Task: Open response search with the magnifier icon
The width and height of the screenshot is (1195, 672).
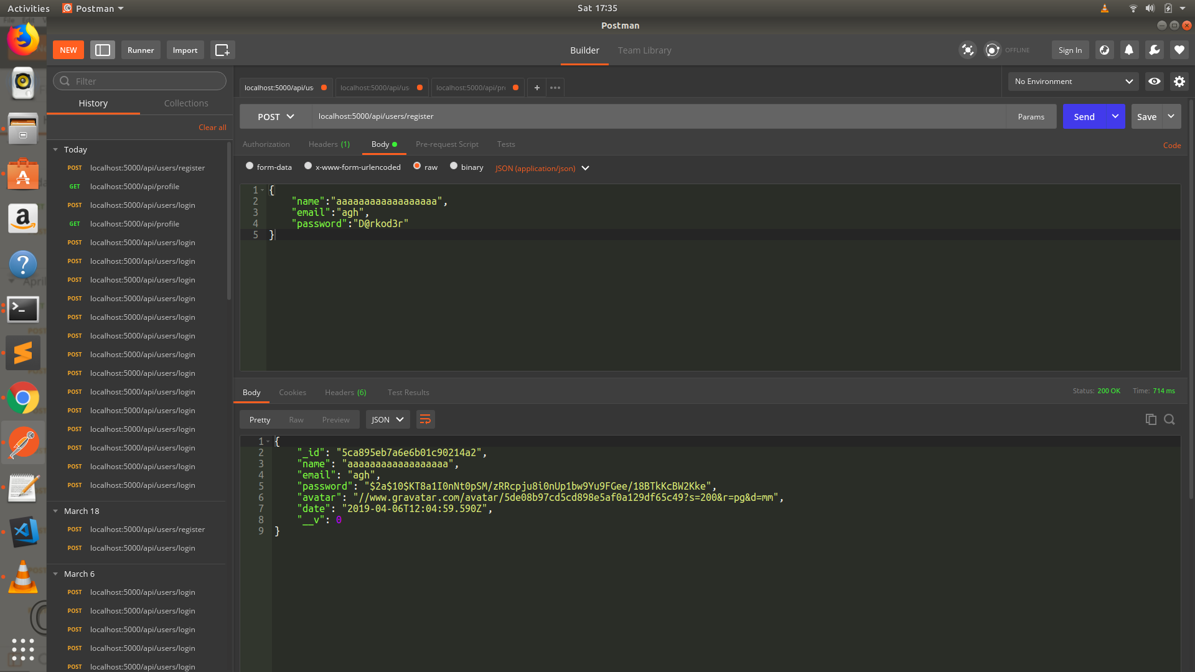Action: [1169, 419]
